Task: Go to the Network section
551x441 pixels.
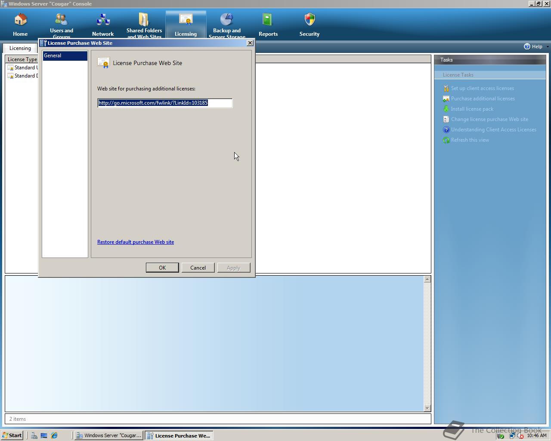Action: 103,25
